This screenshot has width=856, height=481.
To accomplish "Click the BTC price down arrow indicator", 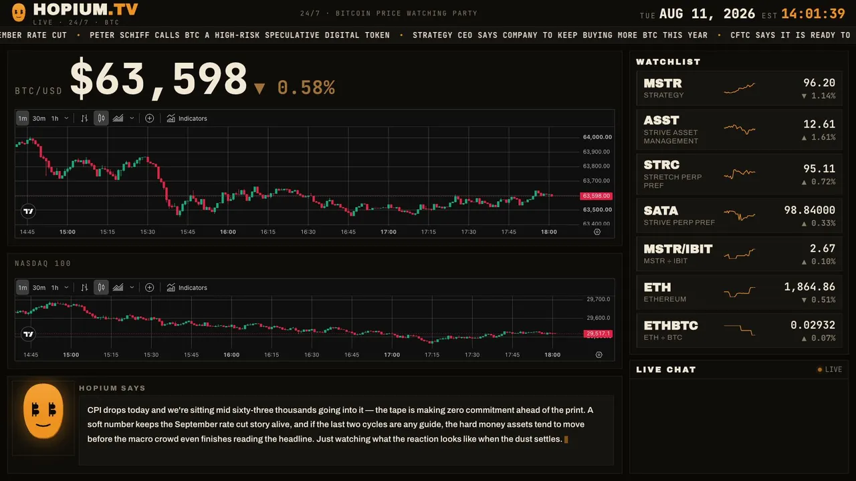I will point(260,88).
